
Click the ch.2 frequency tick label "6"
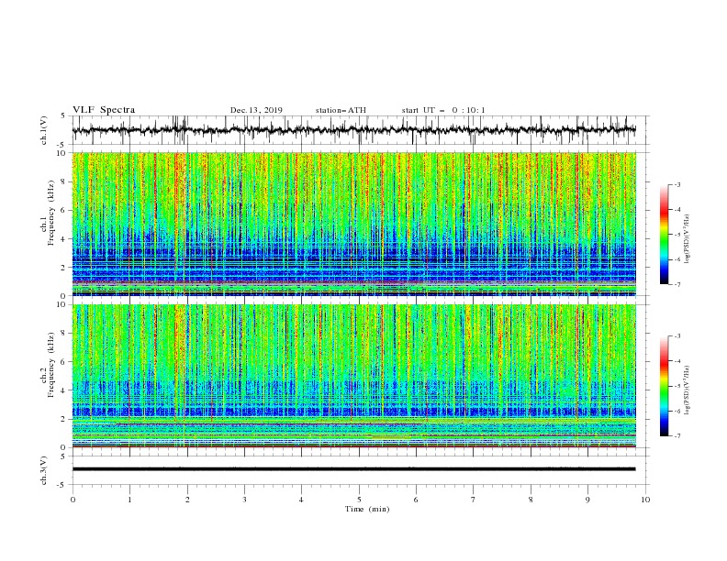click(64, 362)
